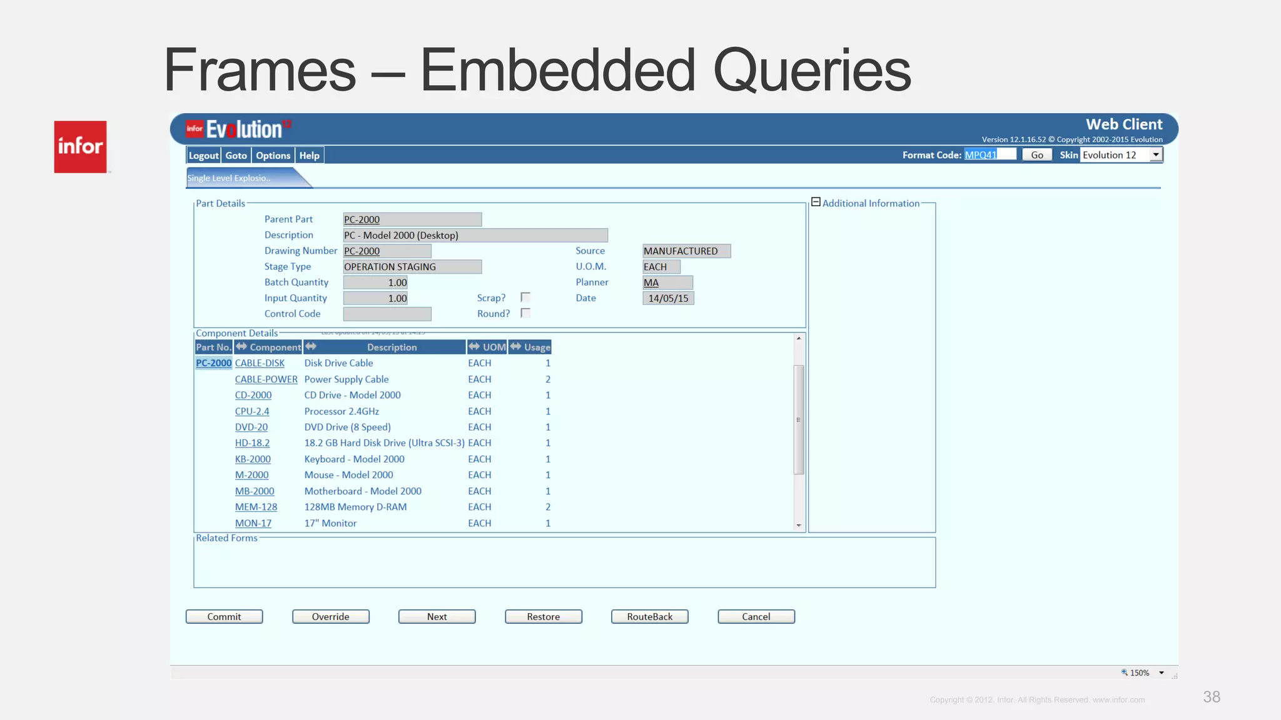The image size is (1281, 720).
Task: Click the Format Code input field
Action: coord(990,155)
